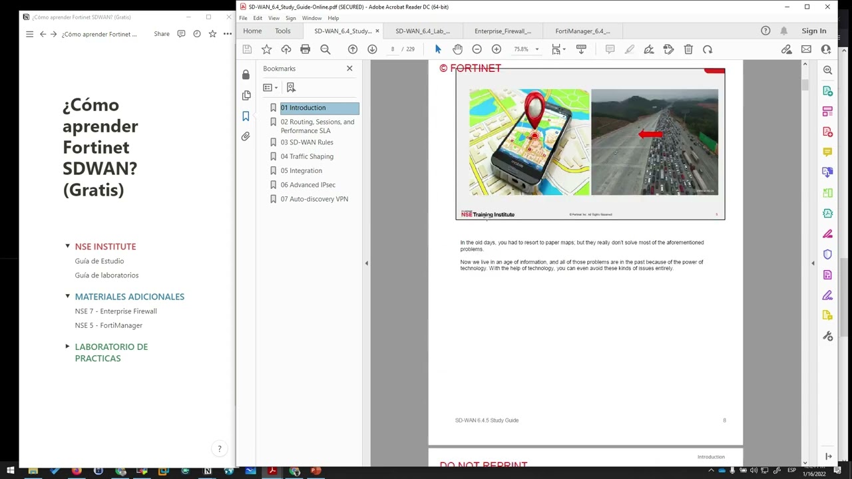Open the Notion help question button
The height and width of the screenshot is (479, 852).
[x=220, y=449]
